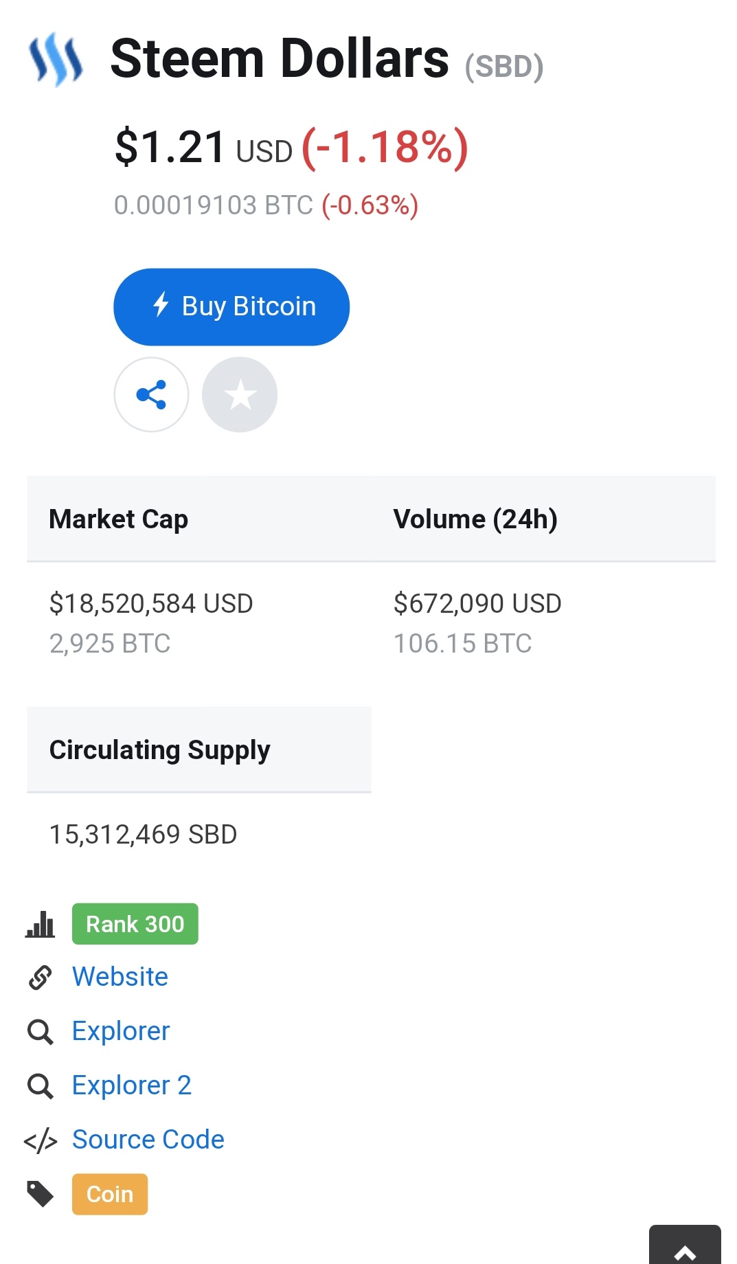Click the magnifier icon beside Explorer 2
Image resolution: width=737 pixels, height=1264 pixels.
tap(40, 1085)
